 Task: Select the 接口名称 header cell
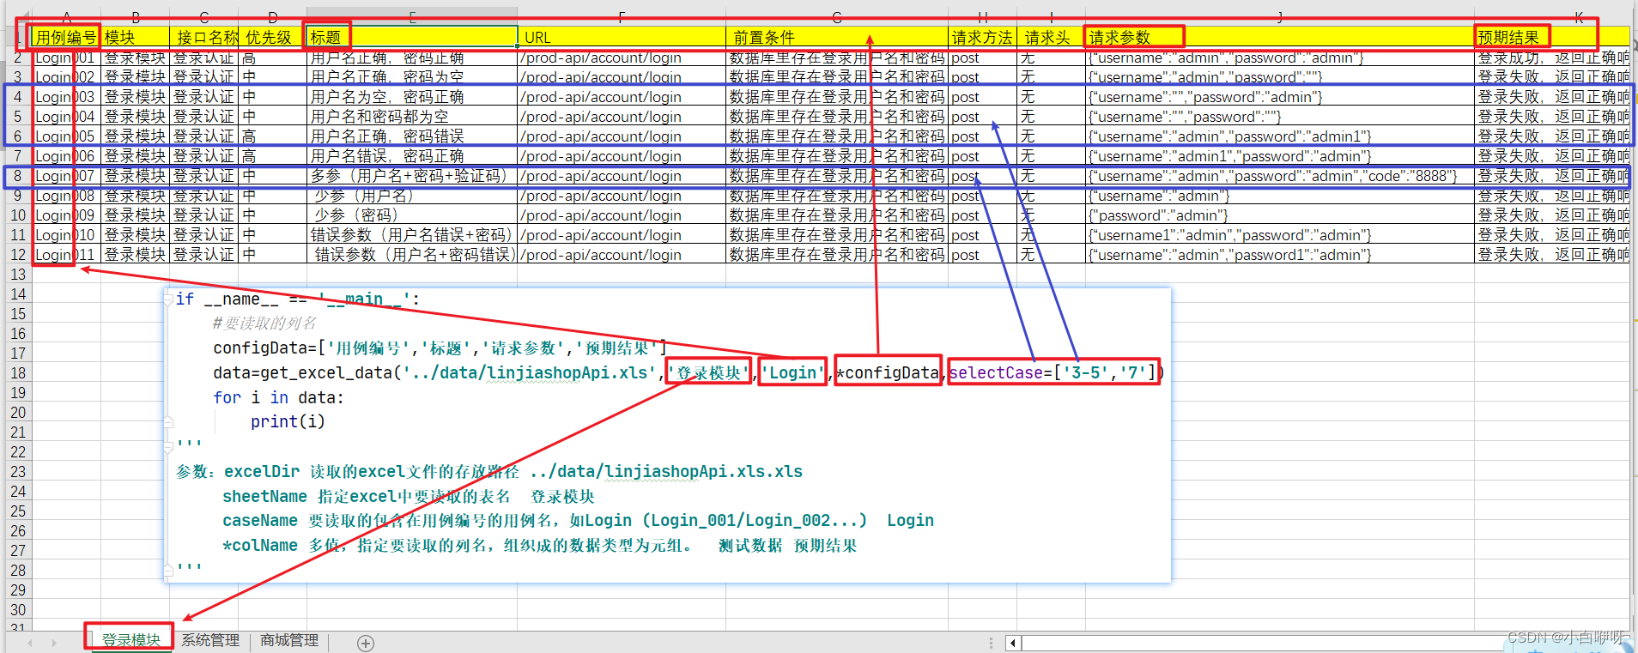click(203, 37)
